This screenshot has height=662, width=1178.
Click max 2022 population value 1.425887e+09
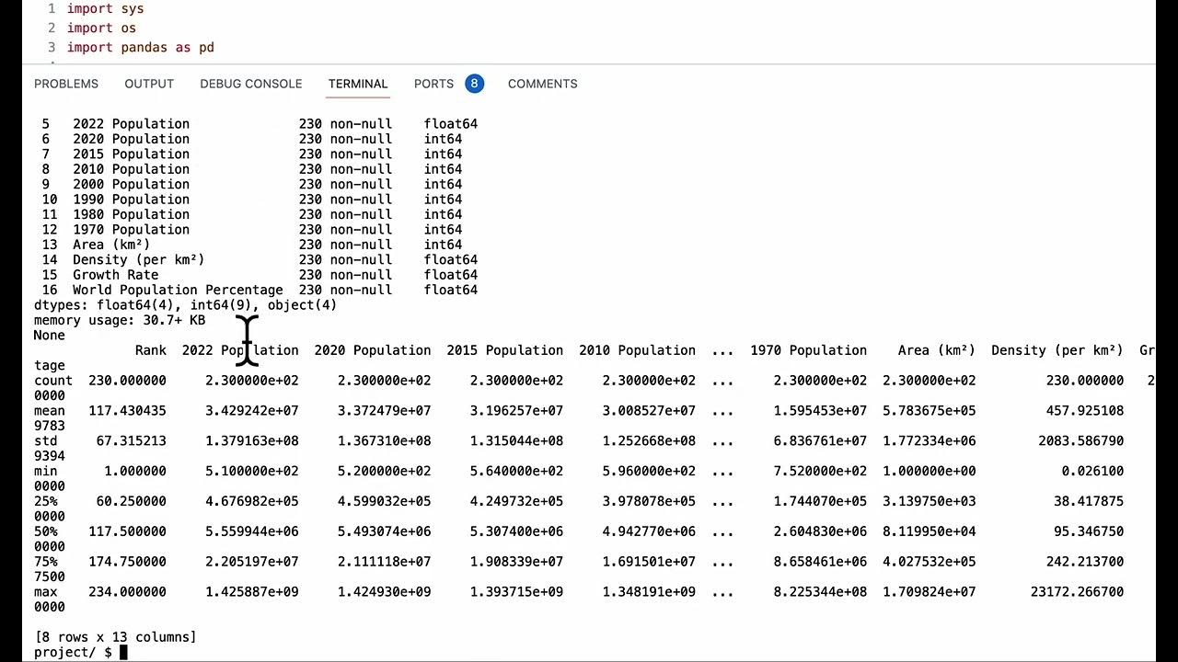[x=251, y=592]
